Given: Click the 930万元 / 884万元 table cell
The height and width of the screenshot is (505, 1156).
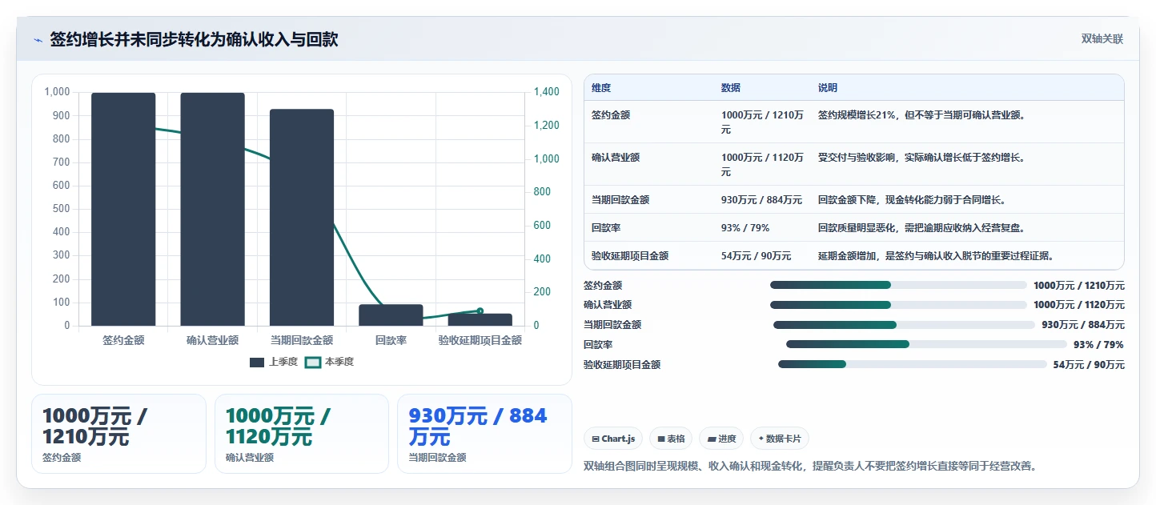Looking at the screenshot, I should pyautogui.click(x=761, y=200).
